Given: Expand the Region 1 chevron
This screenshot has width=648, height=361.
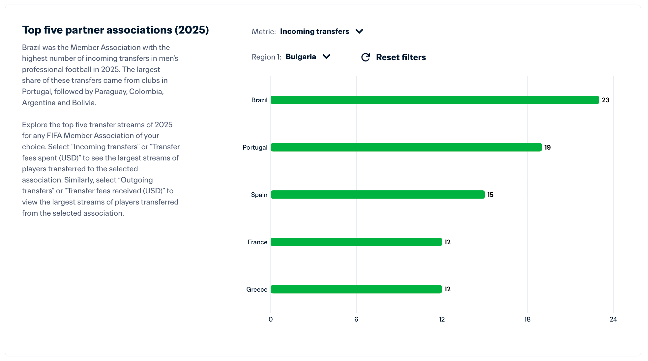Looking at the screenshot, I should tap(326, 57).
